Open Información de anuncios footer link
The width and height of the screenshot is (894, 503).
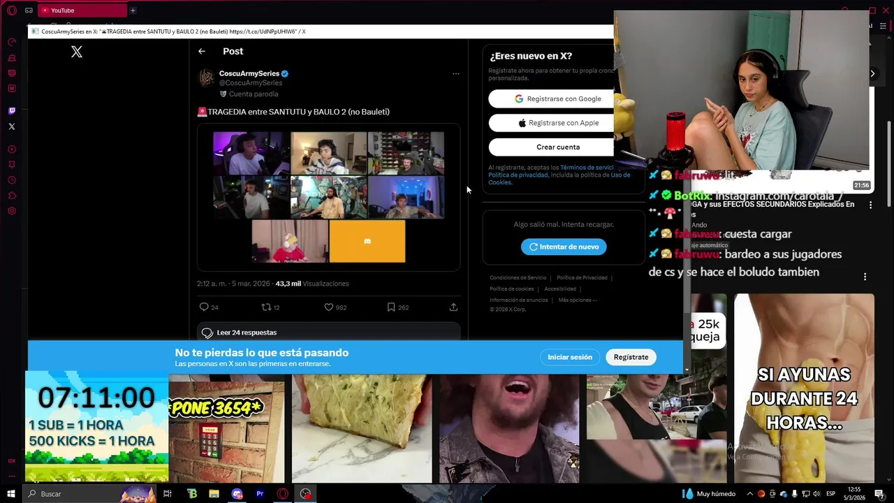pyautogui.click(x=519, y=300)
